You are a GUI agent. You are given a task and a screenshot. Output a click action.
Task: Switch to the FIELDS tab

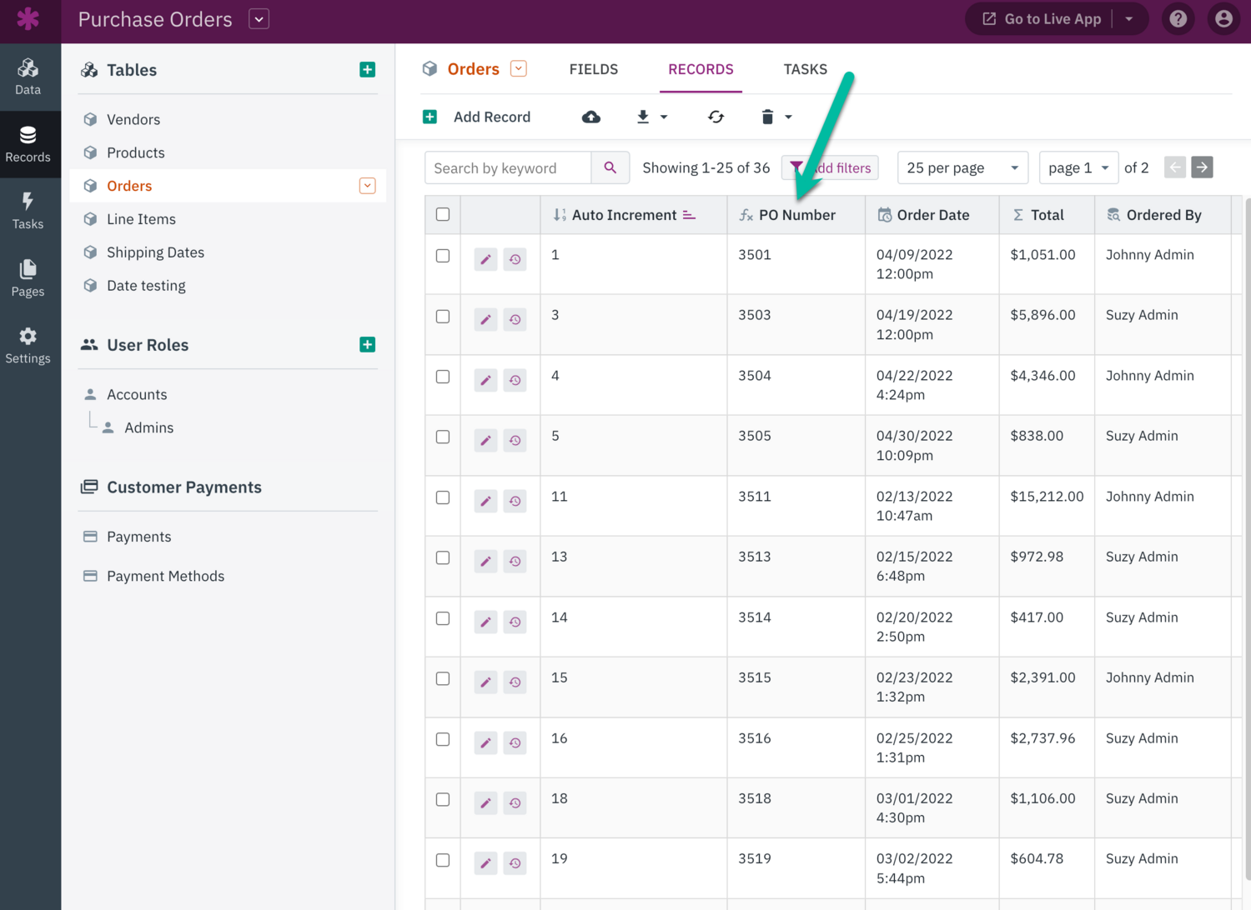(593, 69)
